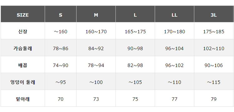
Task: Click the 90~106 waist cell
Action: click(214, 64)
